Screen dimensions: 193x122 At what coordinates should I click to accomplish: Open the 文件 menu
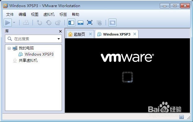coord(10,15)
